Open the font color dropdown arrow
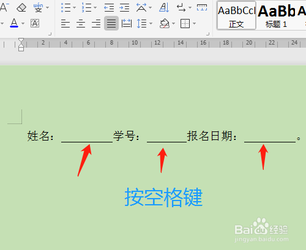The image size is (306, 250). click(x=23, y=24)
